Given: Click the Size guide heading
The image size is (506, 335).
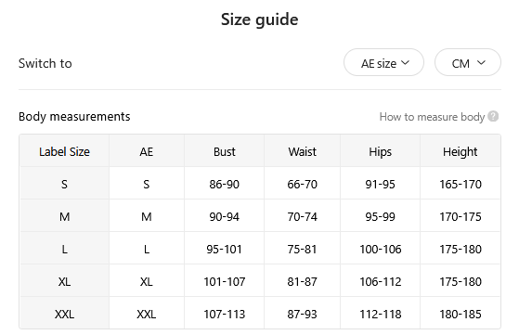Looking at the screenshot, I should click(259, 19).
